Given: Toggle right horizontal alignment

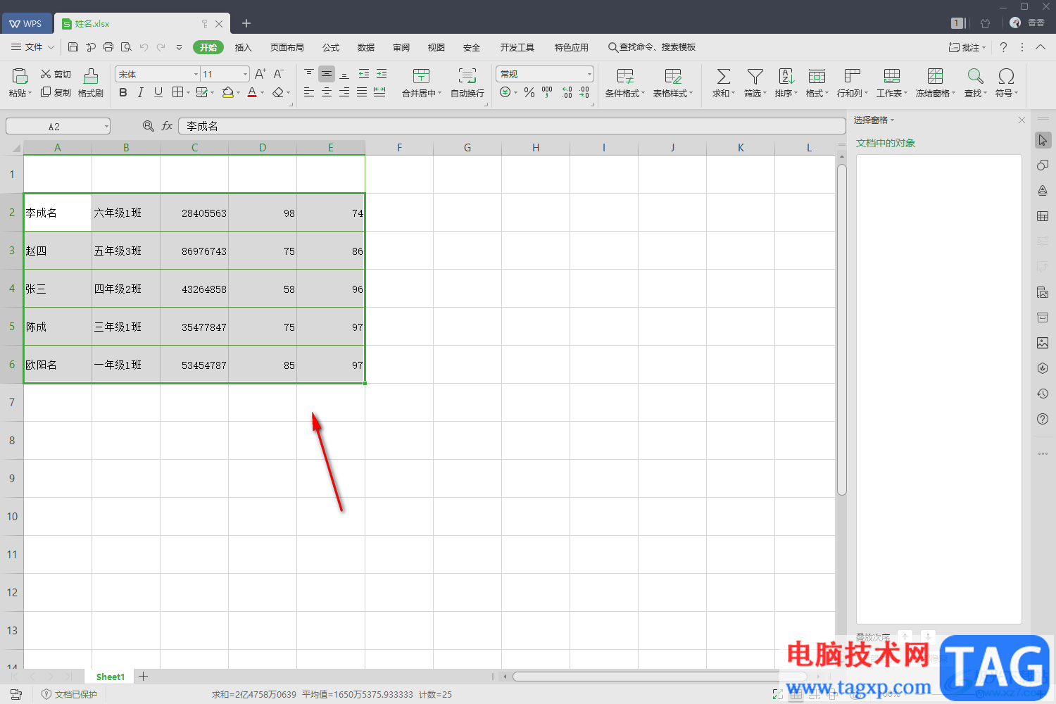Looking at the screenshot, I should tap(344, 92).
